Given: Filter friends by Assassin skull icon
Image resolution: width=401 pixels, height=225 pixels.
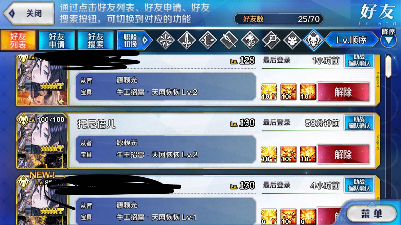Looking at the screenshot, I should click(292, 40).
